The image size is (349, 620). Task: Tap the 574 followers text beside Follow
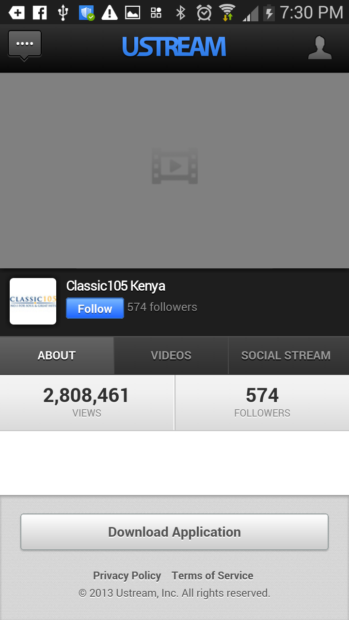pyautogui.click(x=162, y=307)
